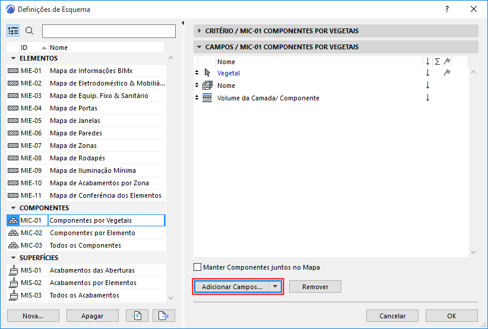Screen dimensions: 488x329
Task: Select Mapa de Equip. Fixo & Sanitário
Action: click(86, 96)
